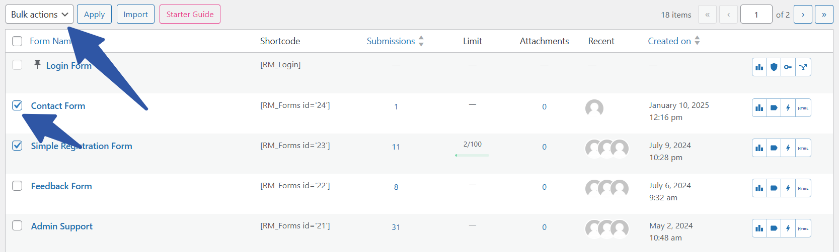Screen dimensions: 839x252
Task: Click the branching arrows icon for Login Form
Action: coord(803,67)
